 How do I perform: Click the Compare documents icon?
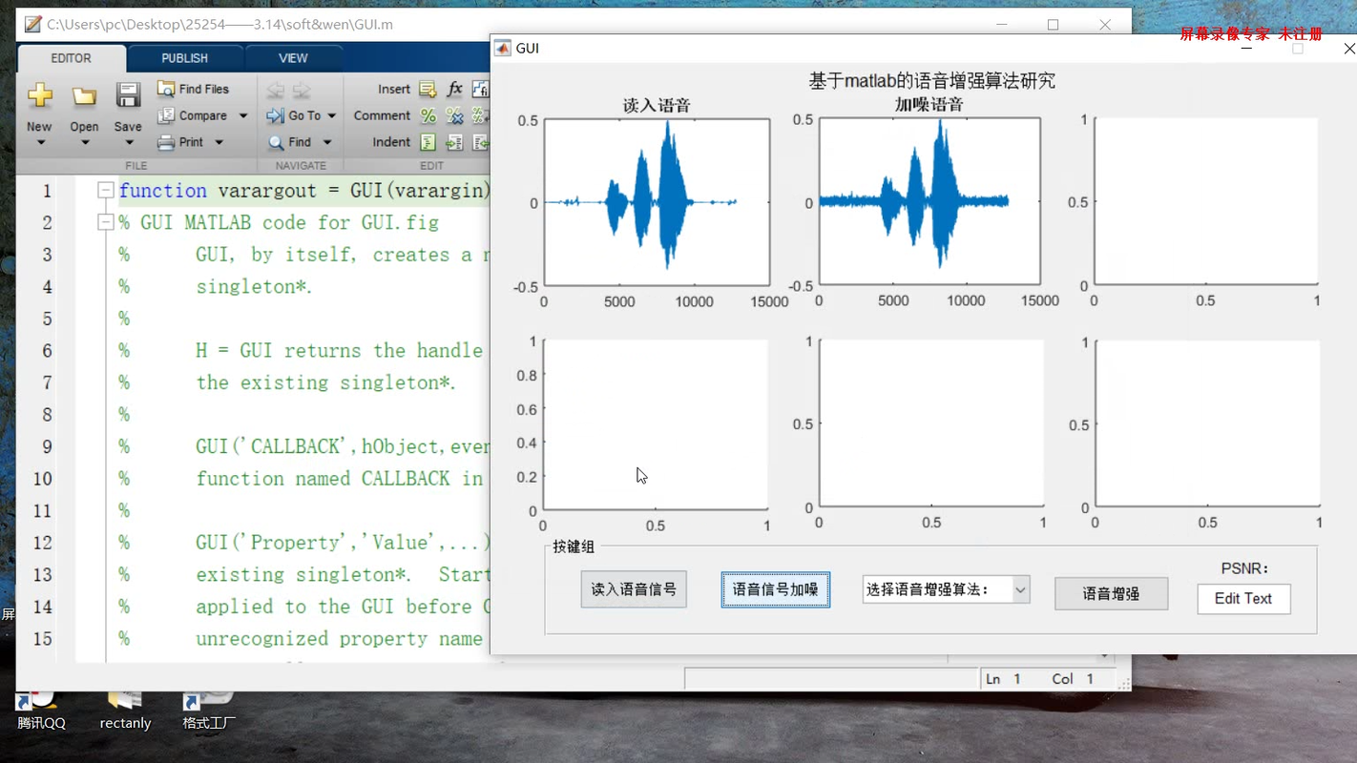tap(166, 115)
